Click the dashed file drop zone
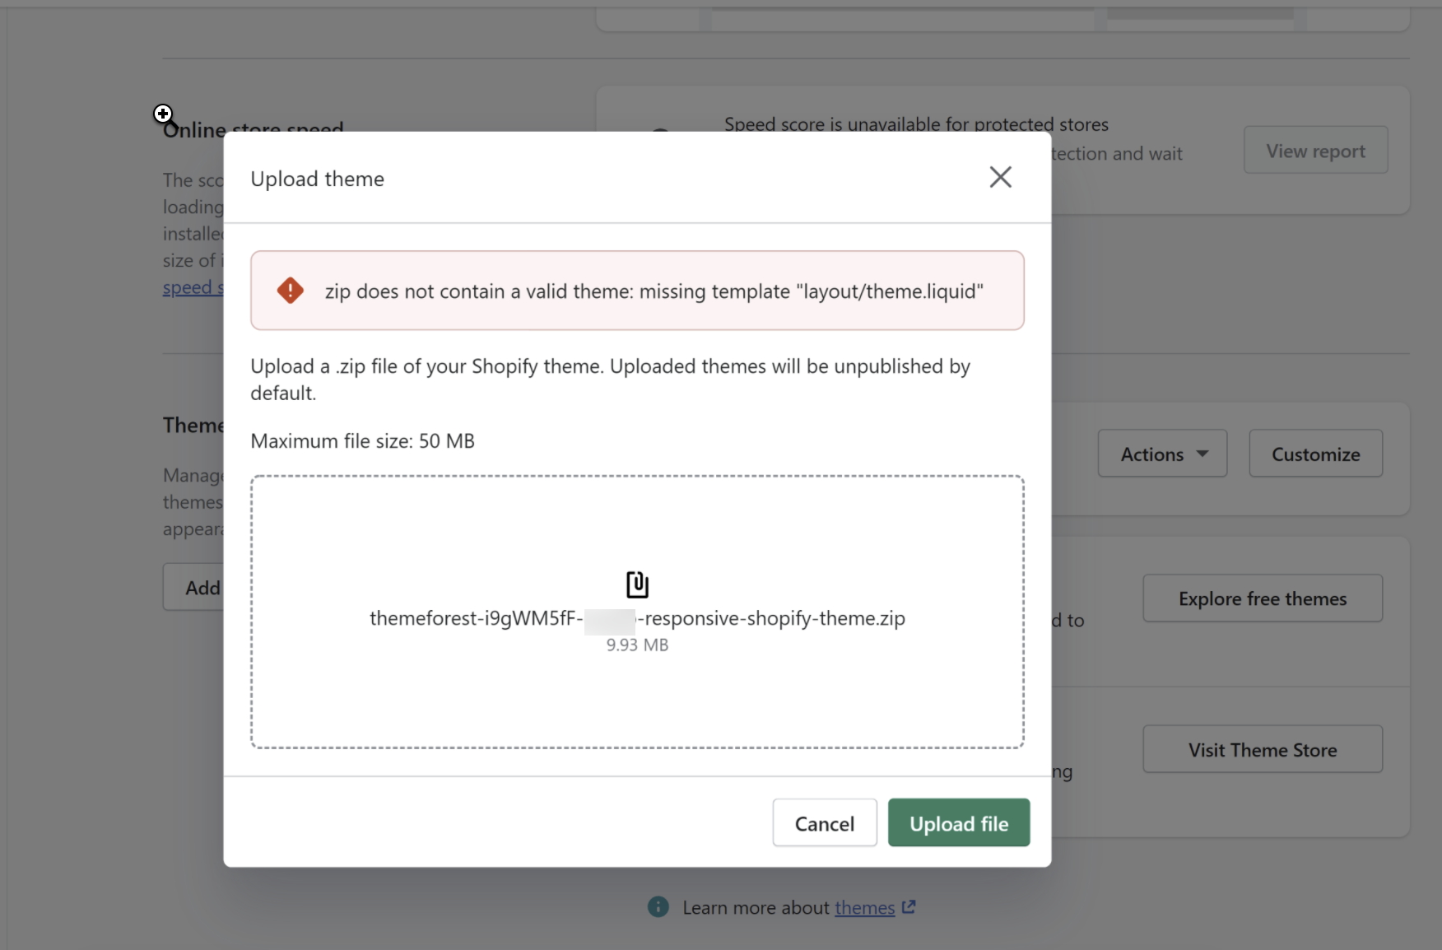 click(x=637, y=612)
